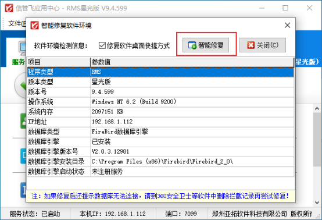Click the 参数值 column header
The width and height of the screenshot is (322, 220).
click(x=192, y=62)
